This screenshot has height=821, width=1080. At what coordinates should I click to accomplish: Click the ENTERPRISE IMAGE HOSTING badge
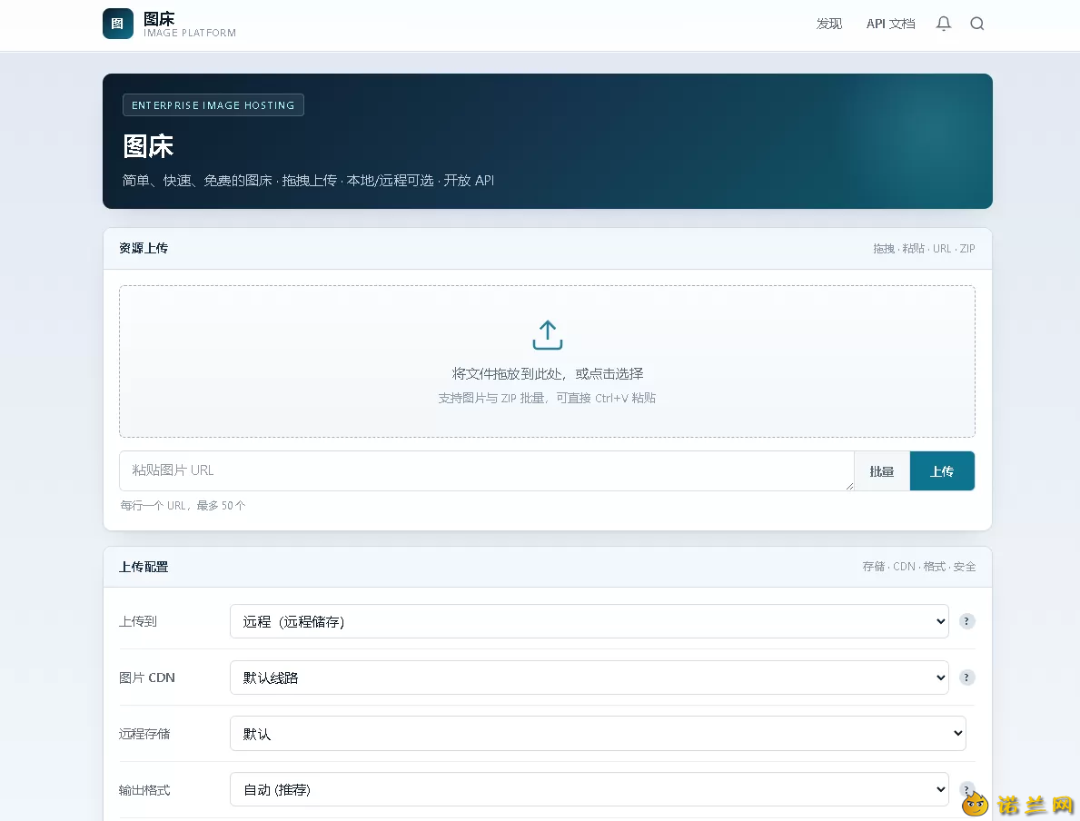(213, 105)
